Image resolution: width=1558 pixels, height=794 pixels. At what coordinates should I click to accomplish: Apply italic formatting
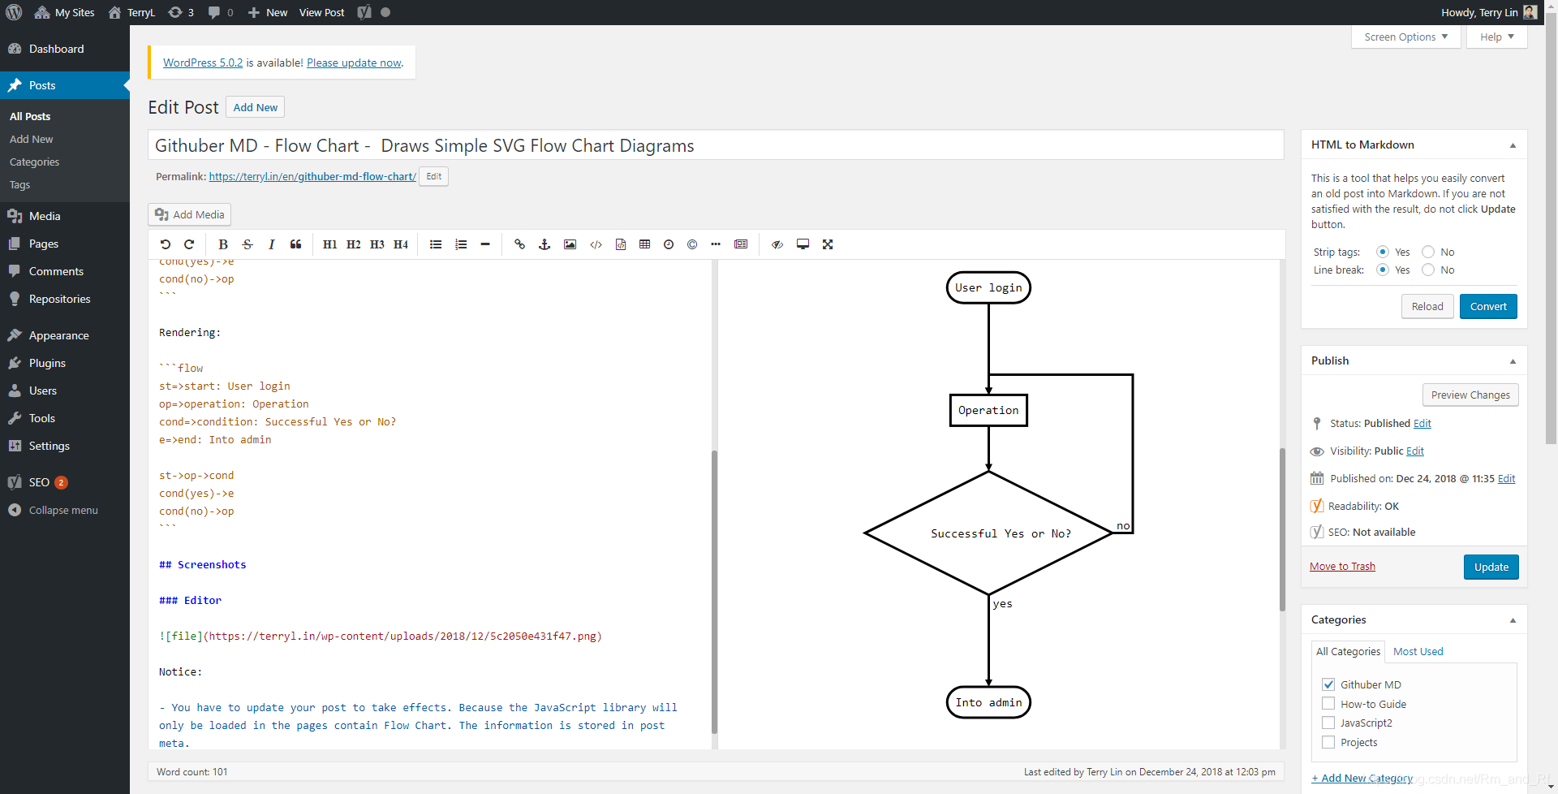click(x=272, y=244)
